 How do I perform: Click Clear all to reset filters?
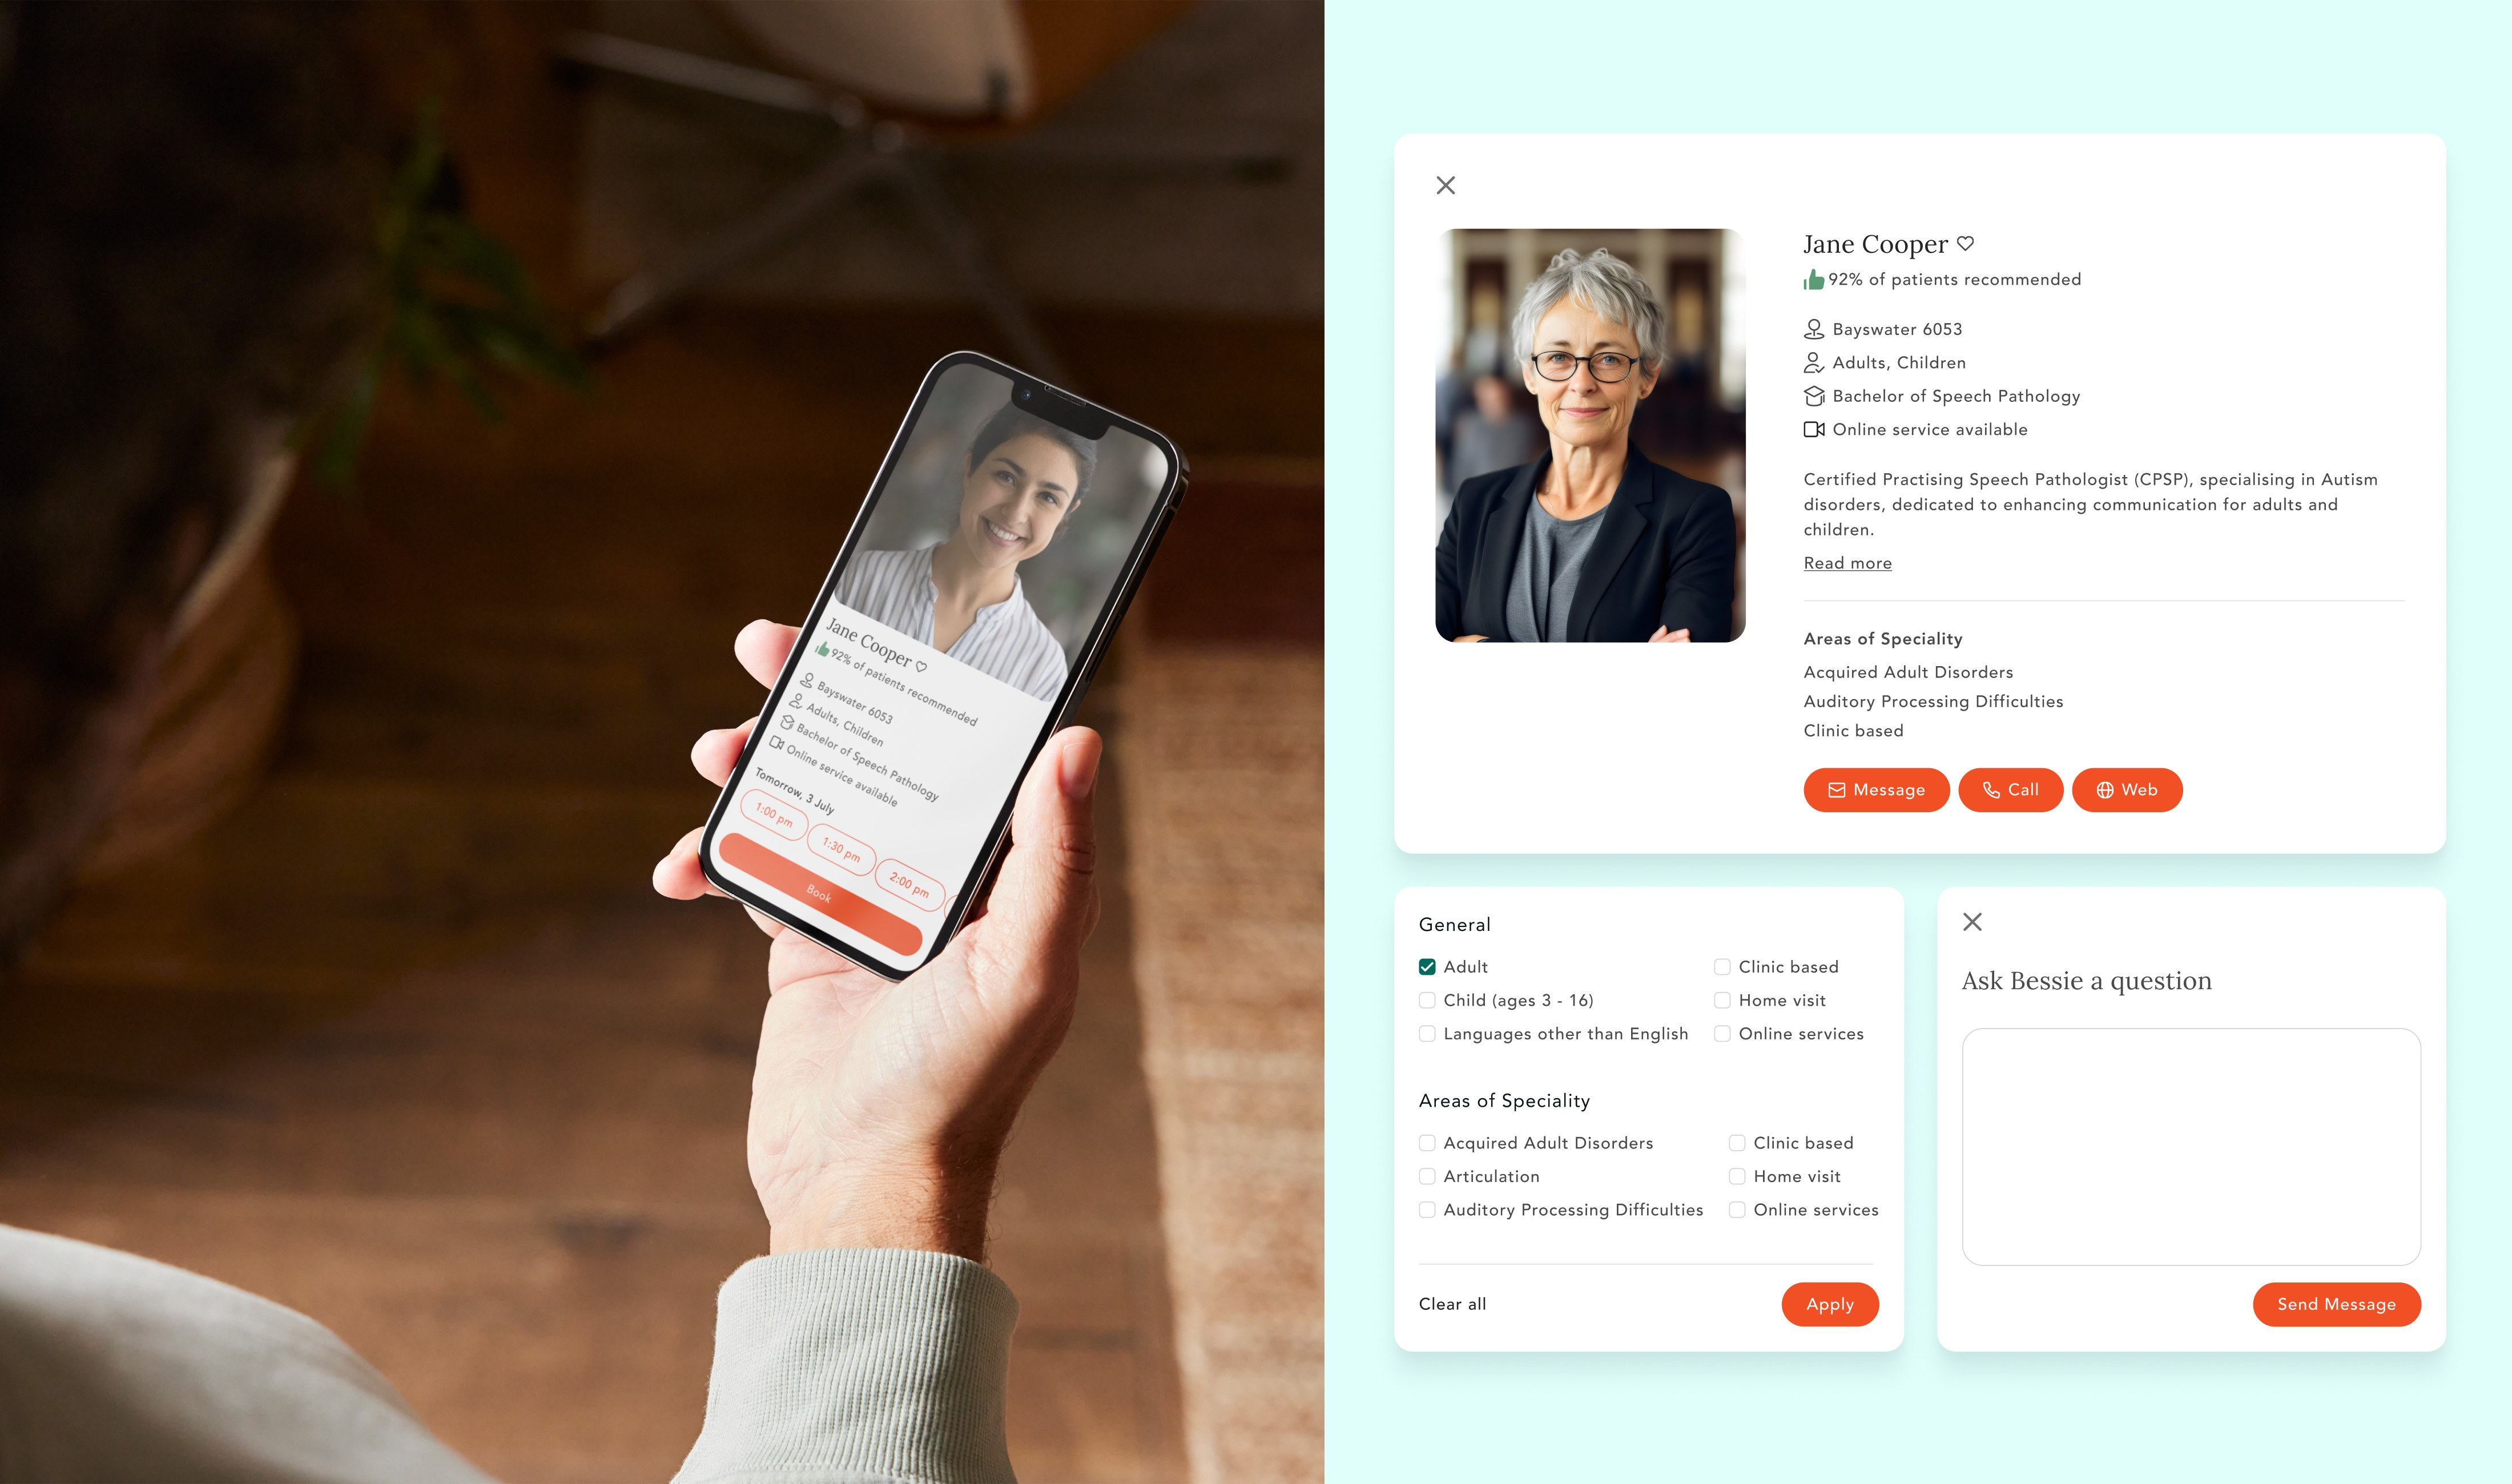point(1452,1304)
